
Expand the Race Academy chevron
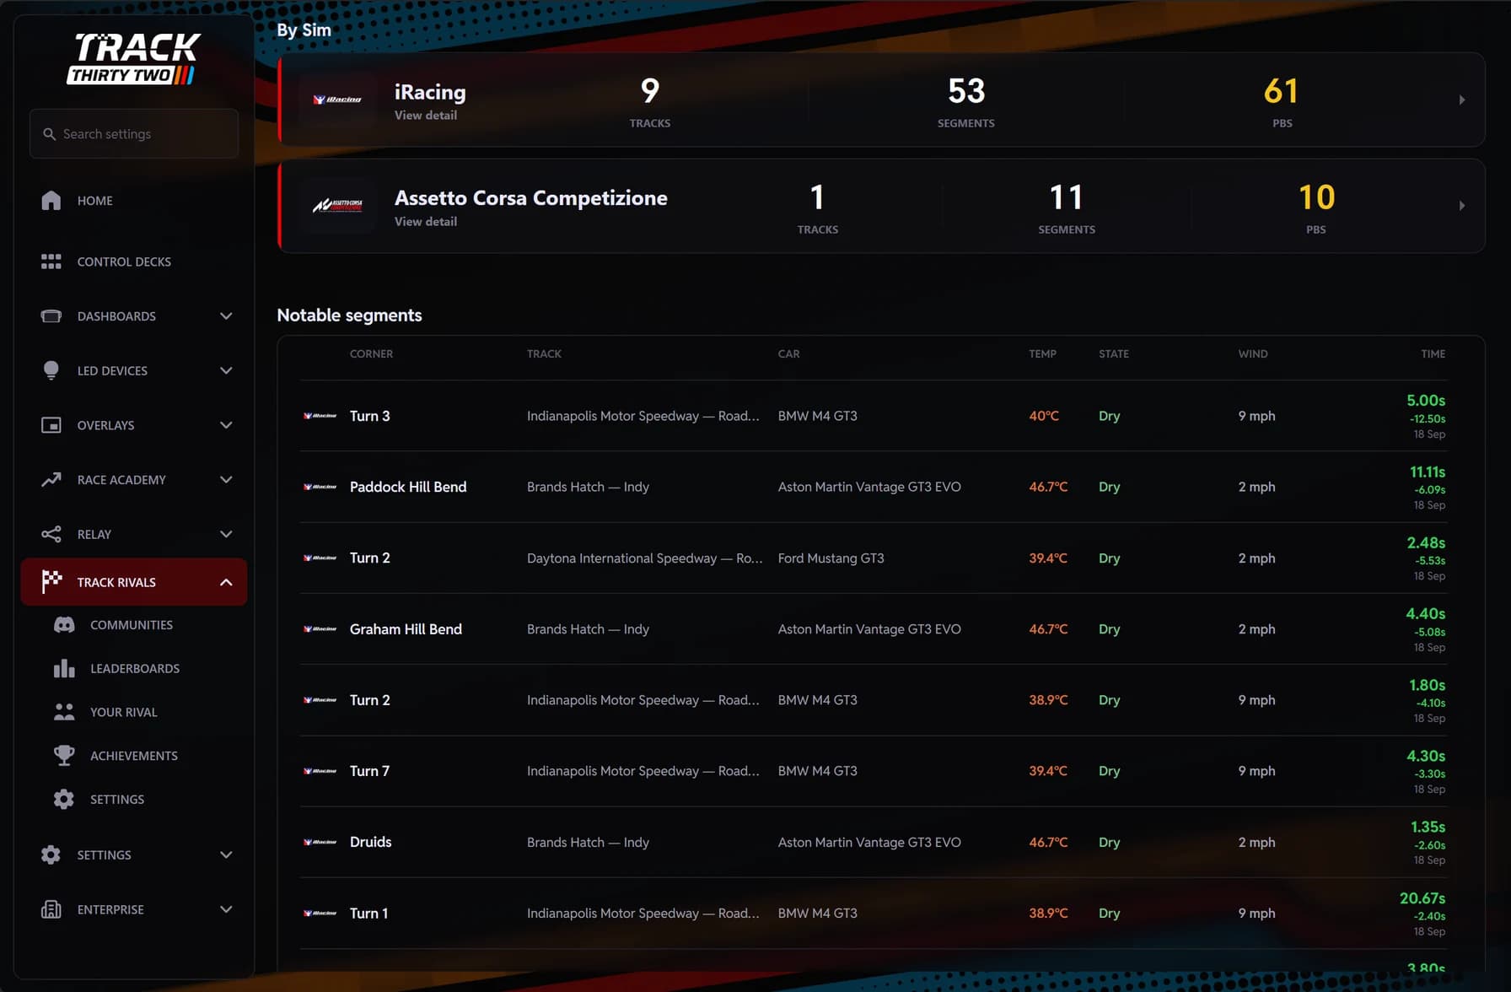(x=226, y=479)
